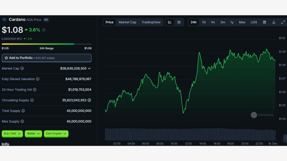Click the download chart data icon
Viewport: 287px width, 161px height.
click(274, 22)
